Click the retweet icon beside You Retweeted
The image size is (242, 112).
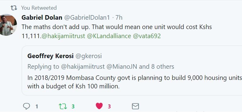(14, 8)
